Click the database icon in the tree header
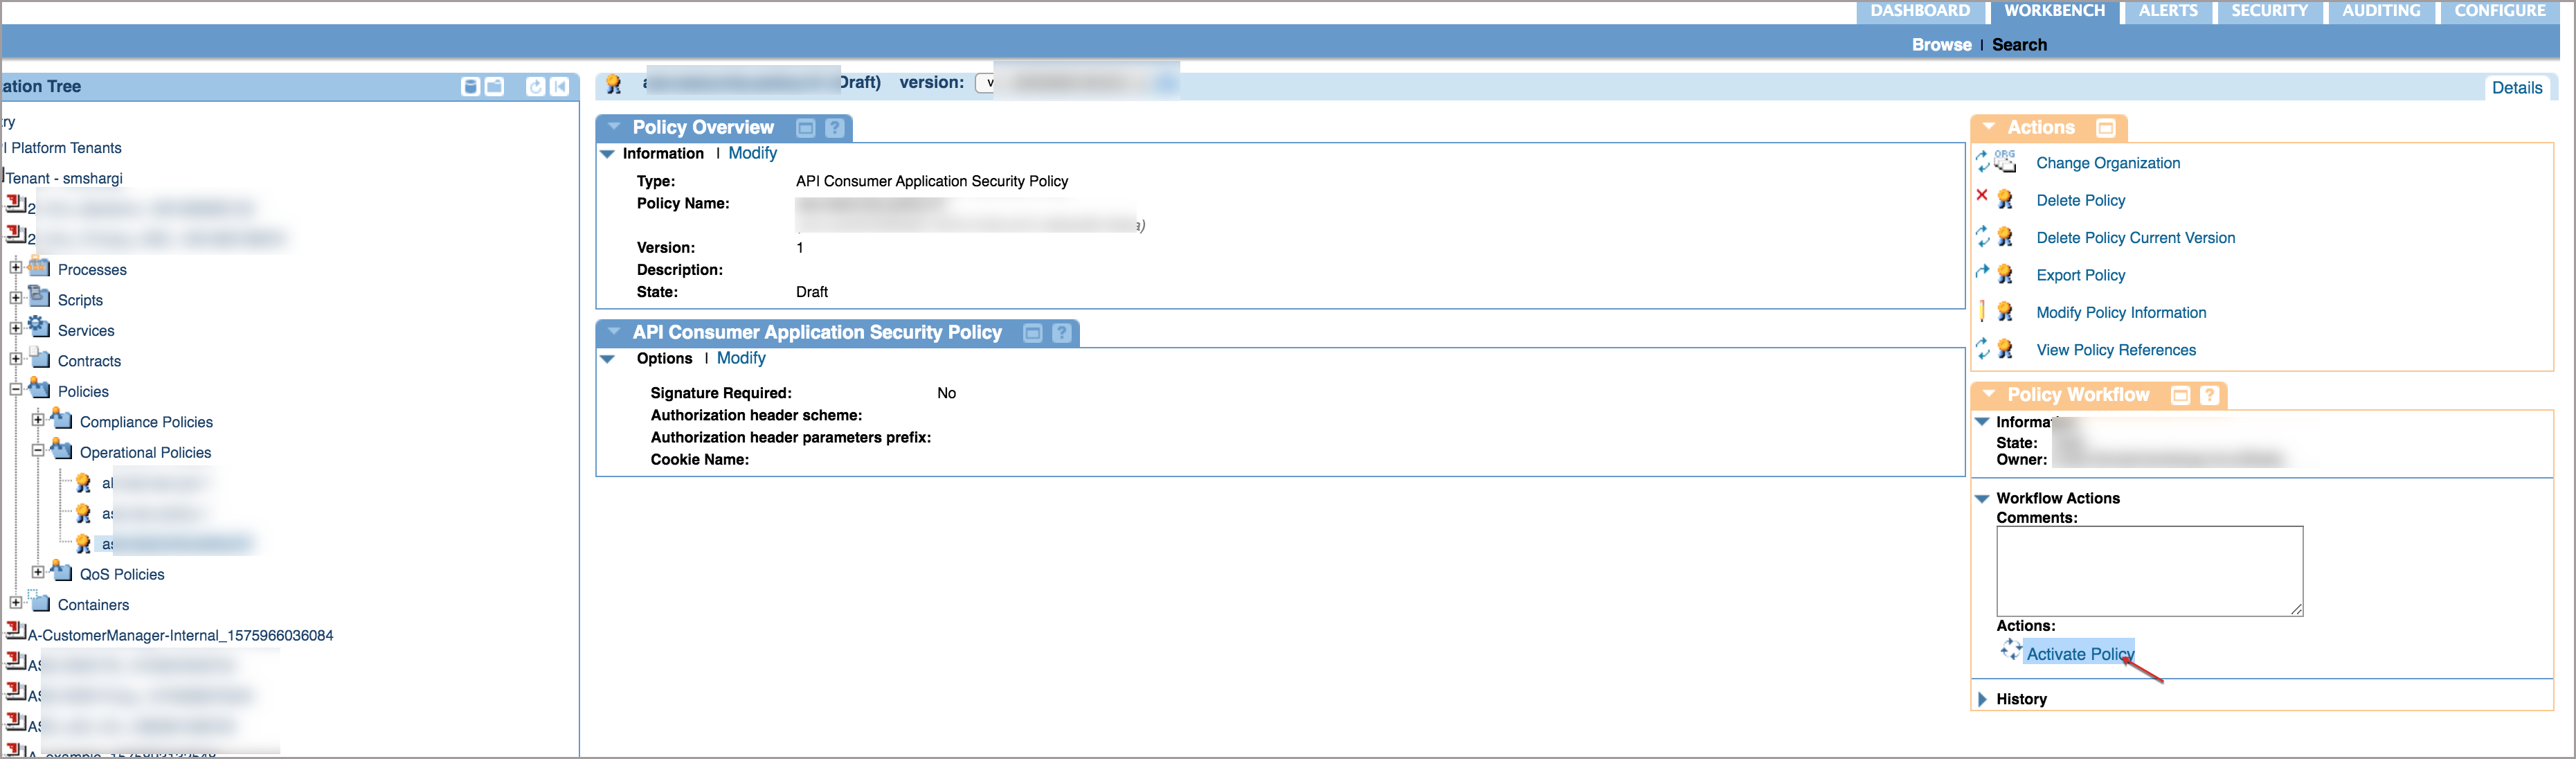 coord(470,87)
